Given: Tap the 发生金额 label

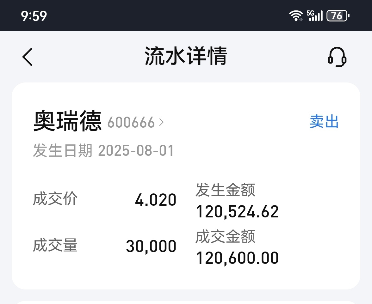Looking at the screenshot, I should pos(225,190).
